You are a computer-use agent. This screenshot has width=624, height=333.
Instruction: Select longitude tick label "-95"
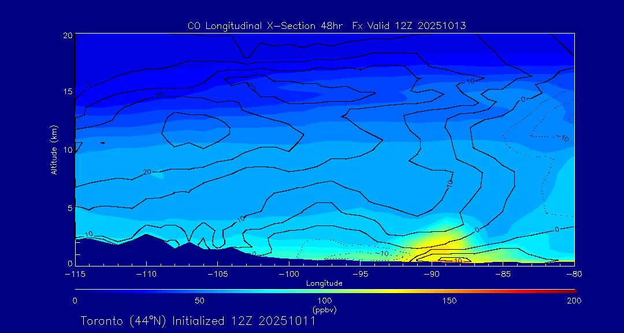(x=360, y=275)
